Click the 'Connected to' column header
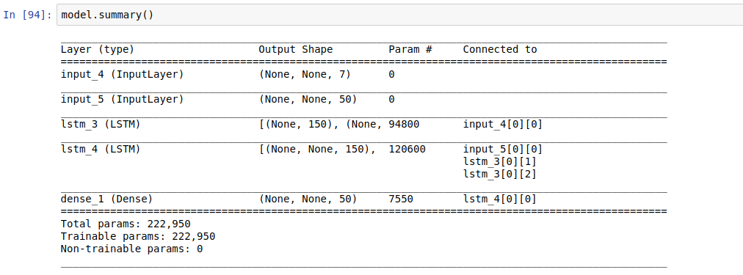 click(500, 50)
